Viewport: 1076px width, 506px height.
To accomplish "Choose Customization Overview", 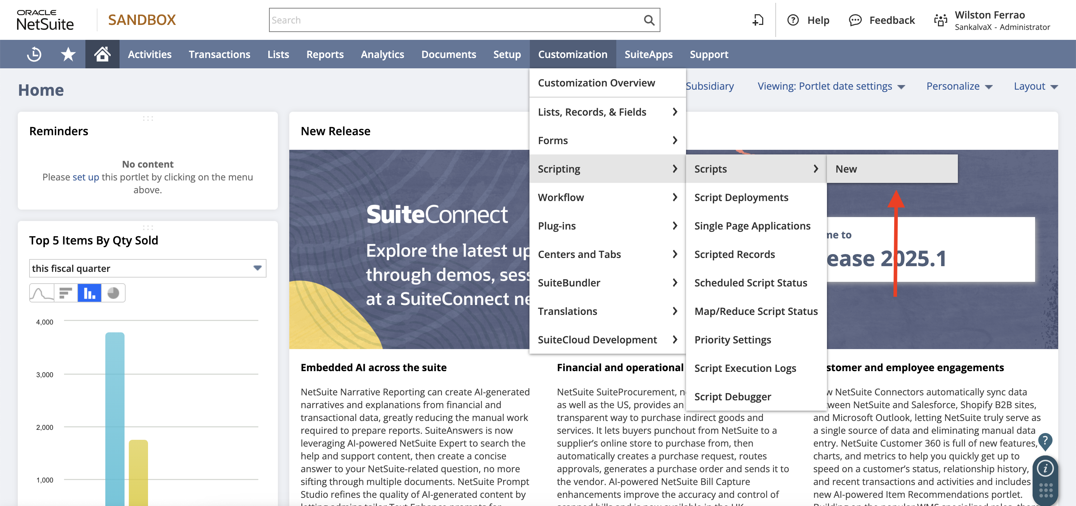I will pos(607,83).
